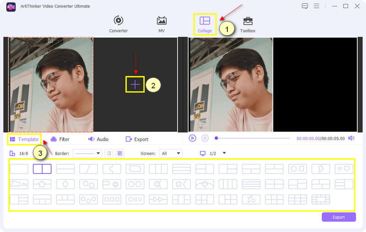Pick the hexagon and square template

[x=298, y=169]
